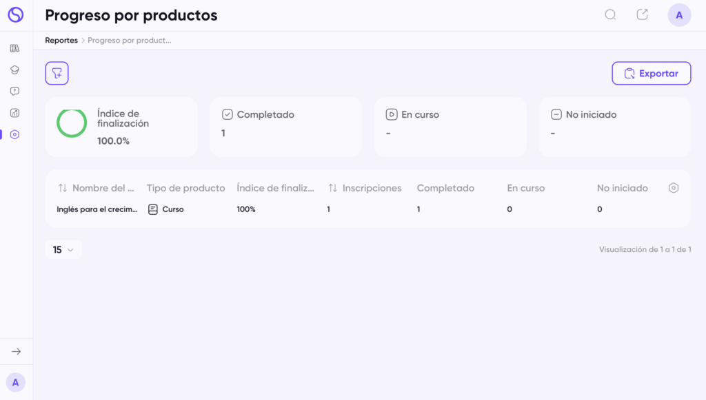
Task: Click the green completion progress ring
Action: tap(72, 123)
